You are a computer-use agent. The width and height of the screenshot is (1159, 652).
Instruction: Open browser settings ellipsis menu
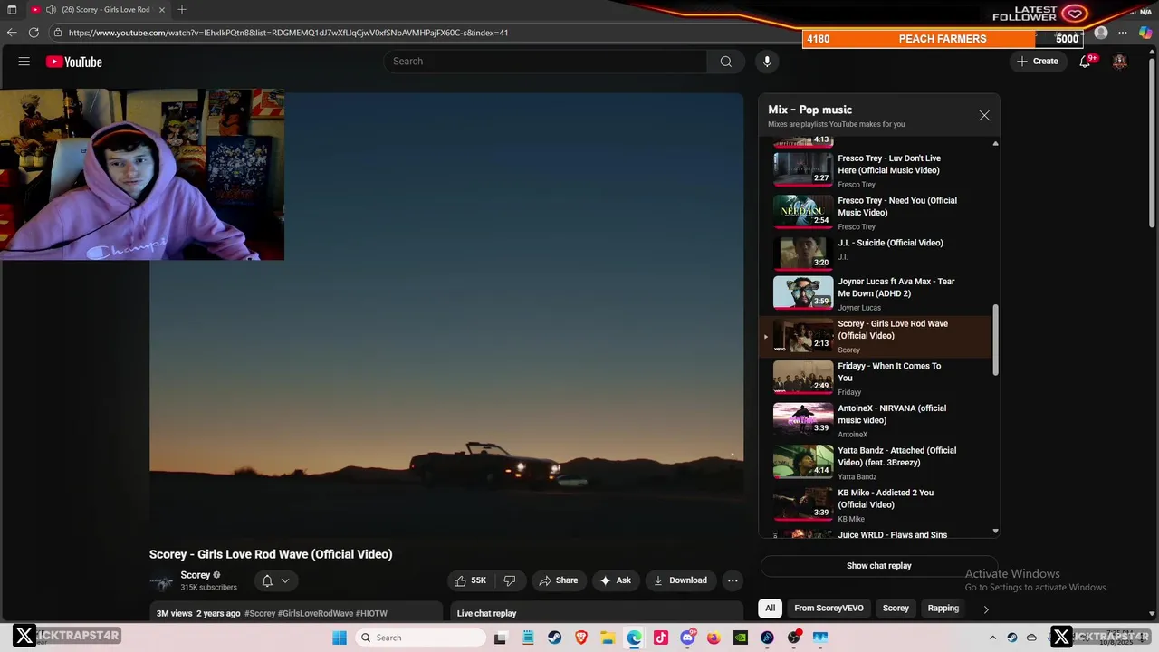tap(1123, 33)
